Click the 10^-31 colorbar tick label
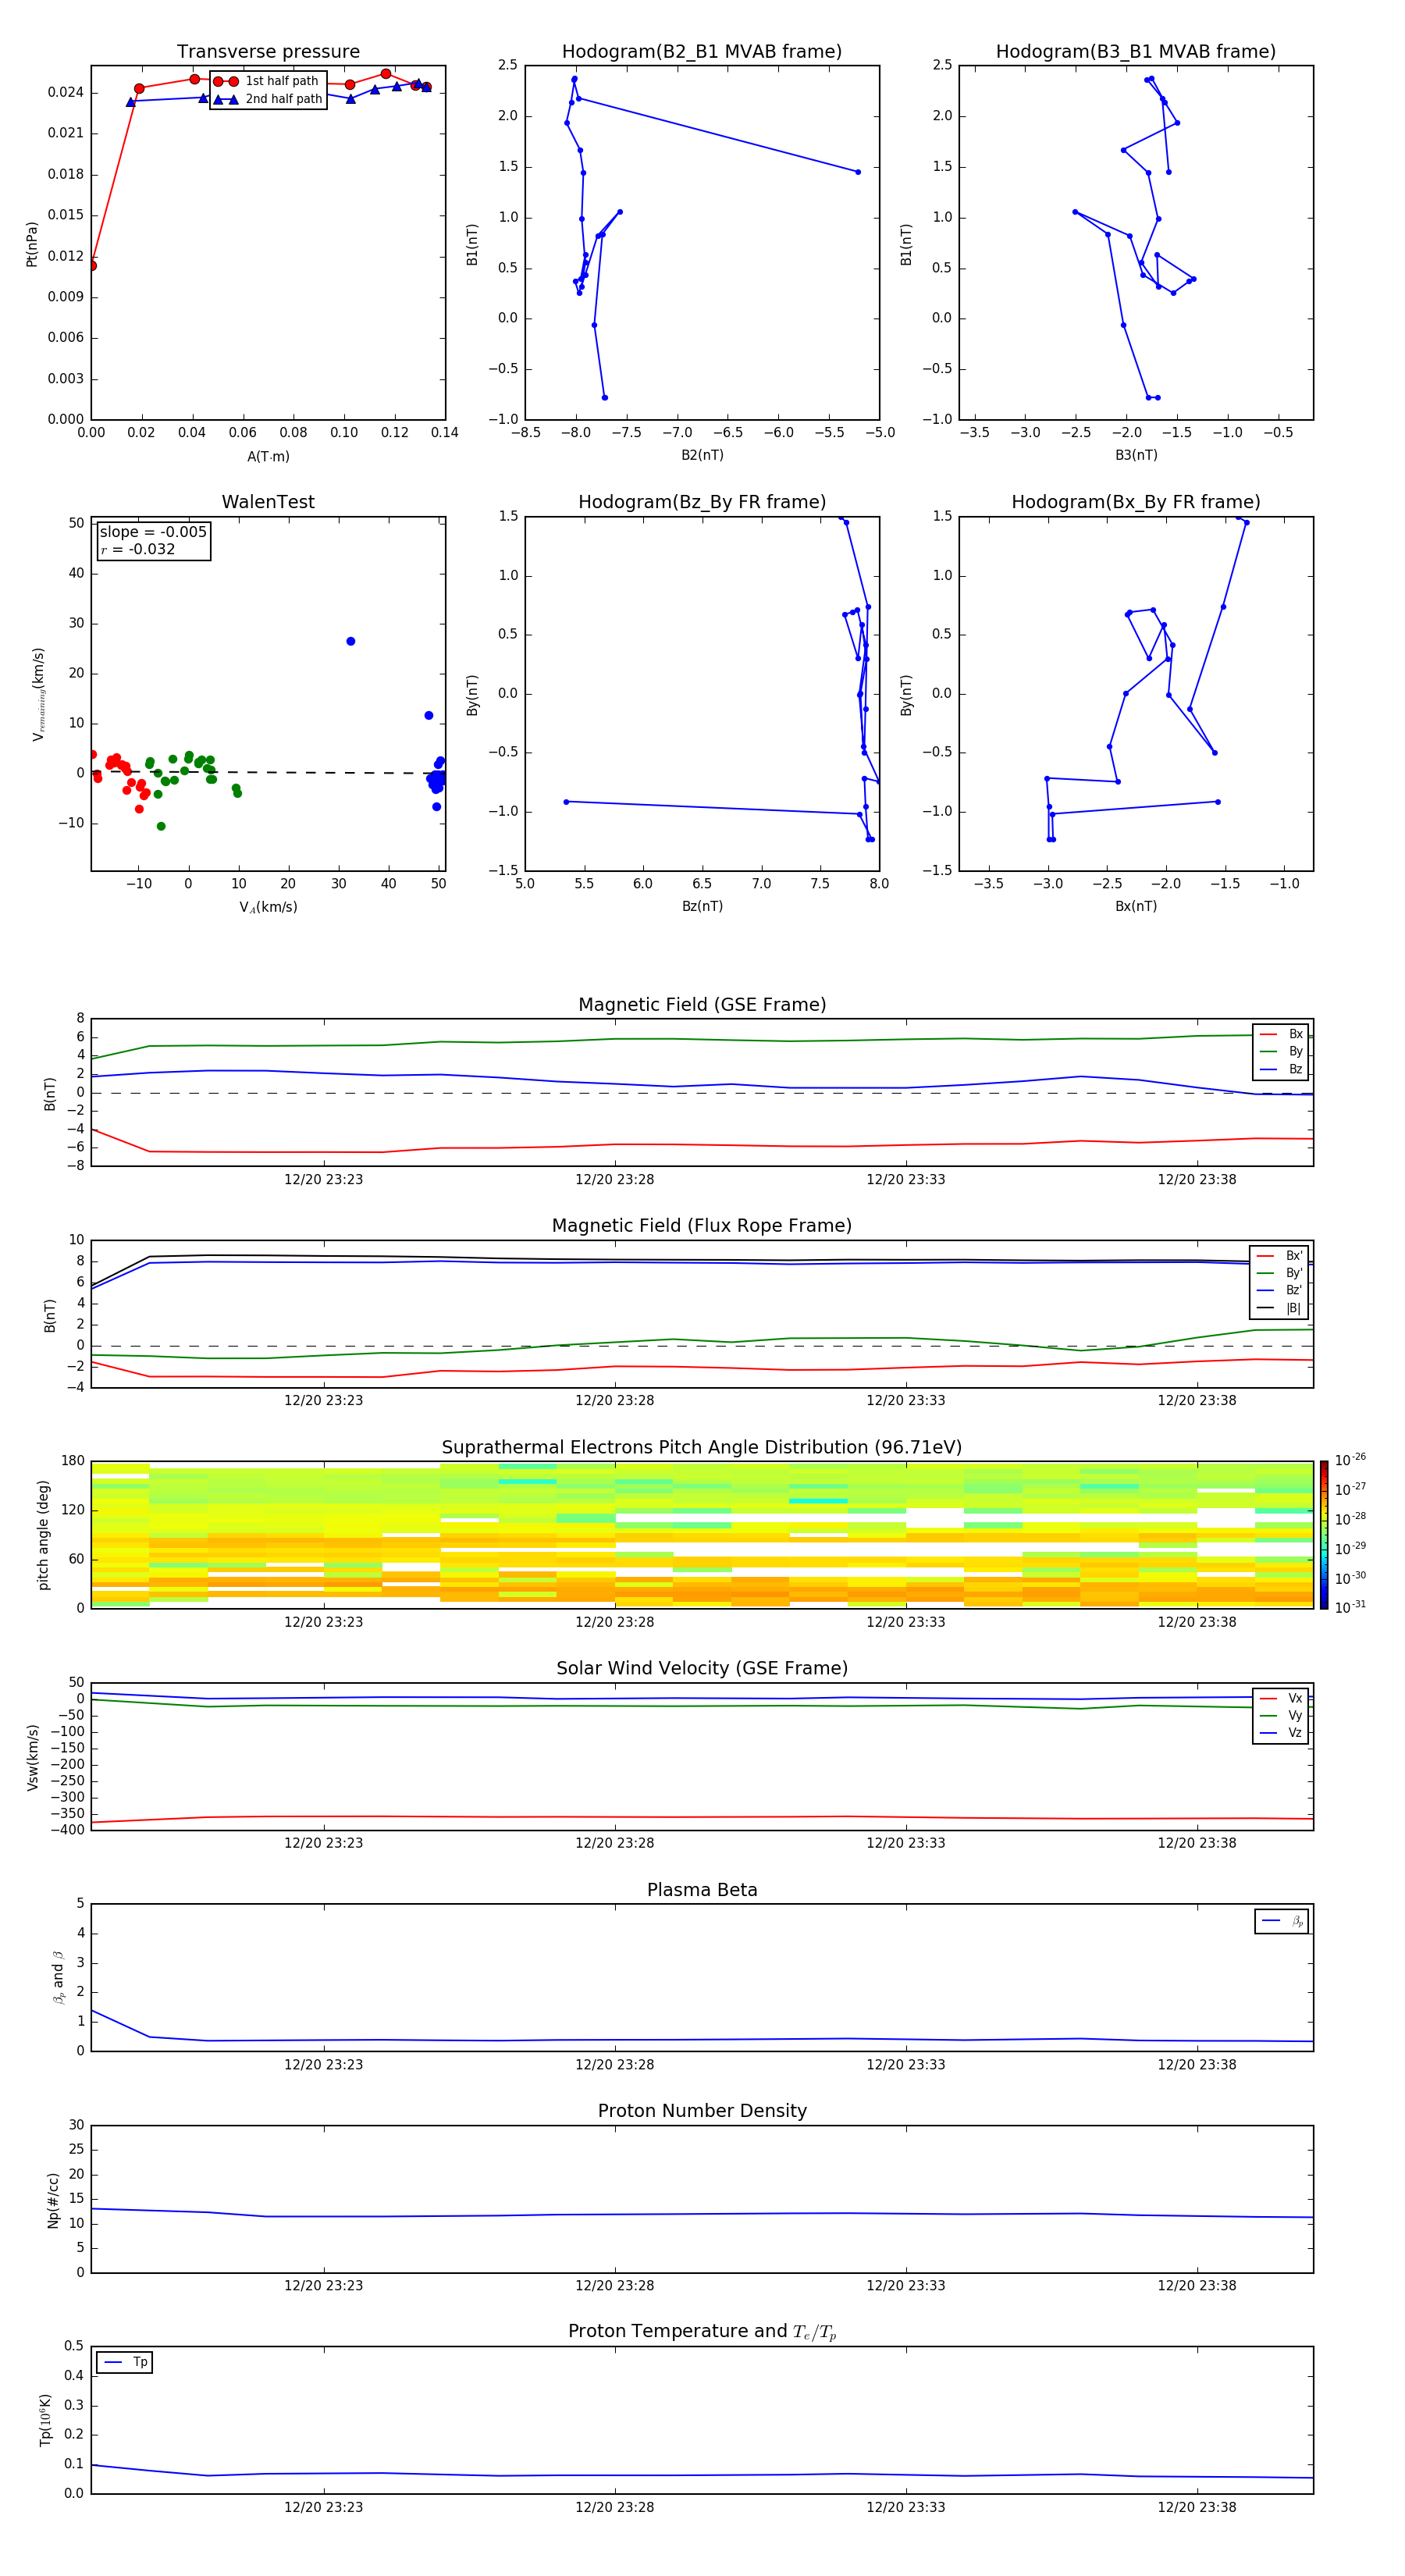This screenshot has width=1405, height=2576. (1350, 1607)
